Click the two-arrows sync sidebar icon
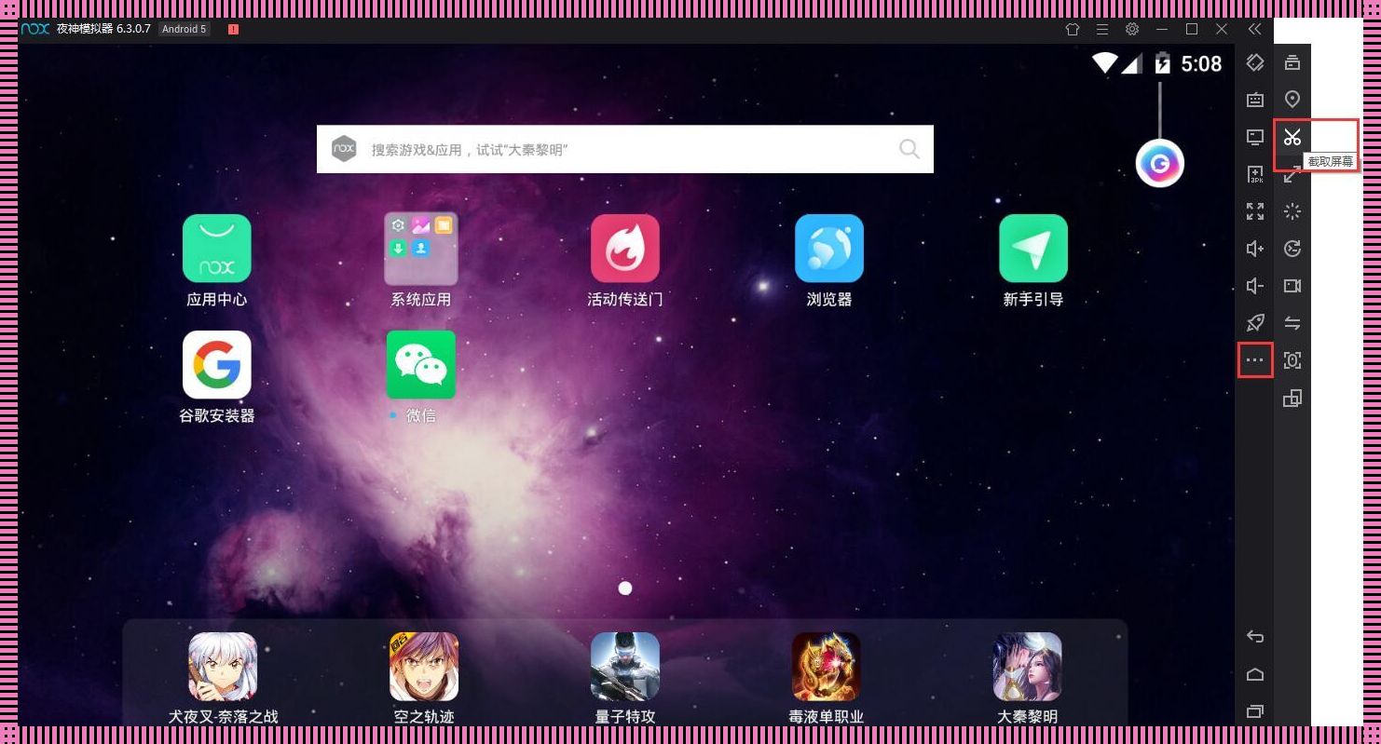 (x=1292, y=323)
